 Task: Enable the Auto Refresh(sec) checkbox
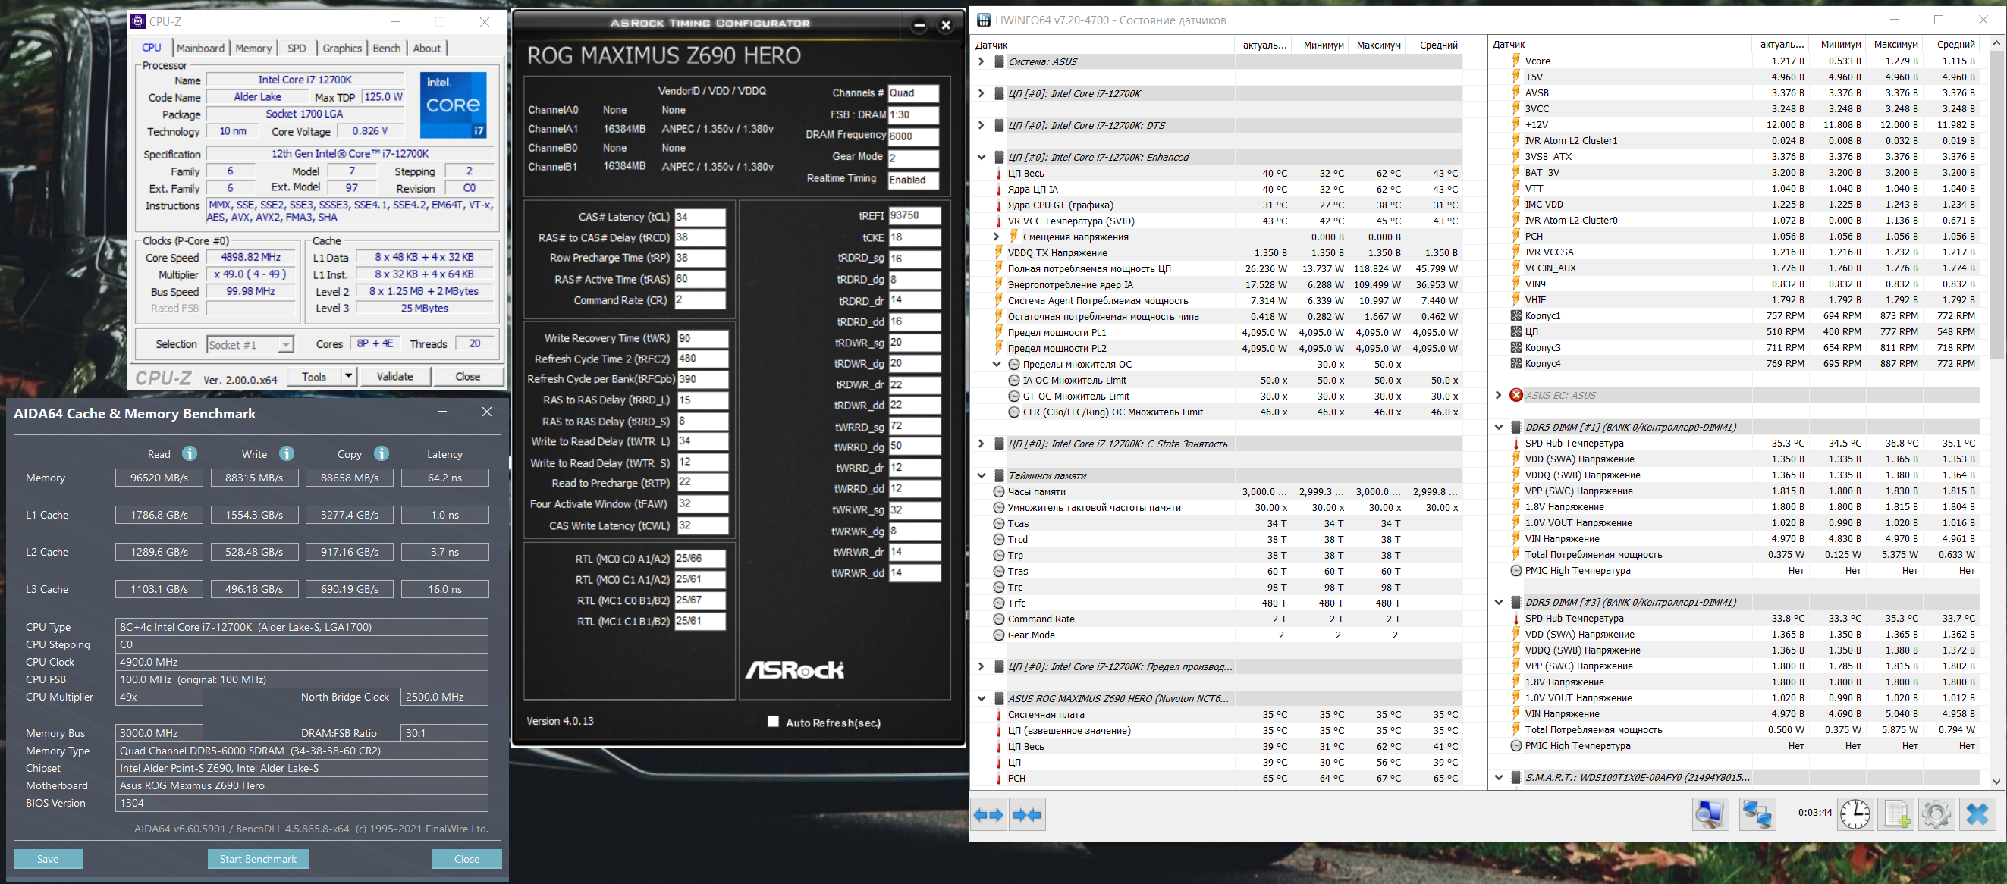(x=773, y=721)
